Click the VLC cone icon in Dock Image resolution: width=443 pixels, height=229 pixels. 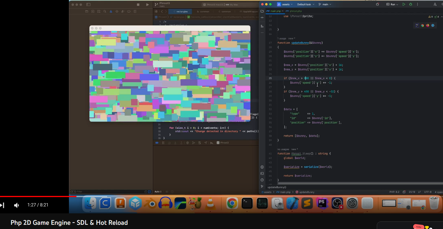(x=210, y=204)
